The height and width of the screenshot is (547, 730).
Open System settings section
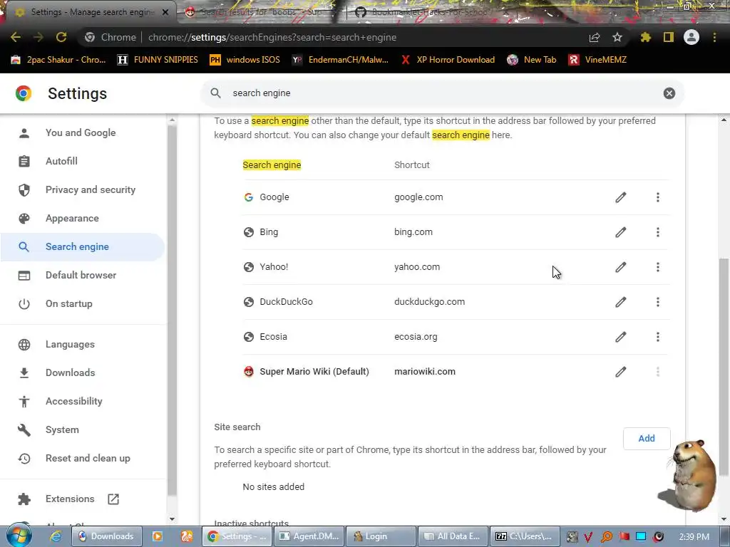tap(62, 429)
